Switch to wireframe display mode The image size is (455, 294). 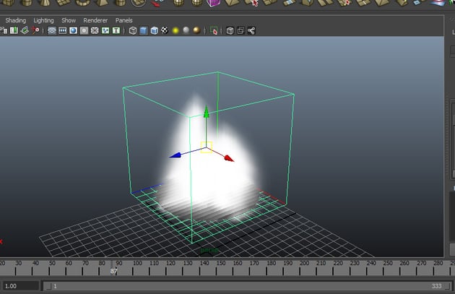click(133, 31)
